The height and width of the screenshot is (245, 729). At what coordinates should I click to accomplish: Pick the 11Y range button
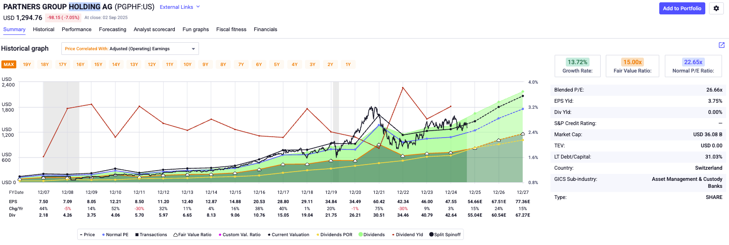[170, 65]
